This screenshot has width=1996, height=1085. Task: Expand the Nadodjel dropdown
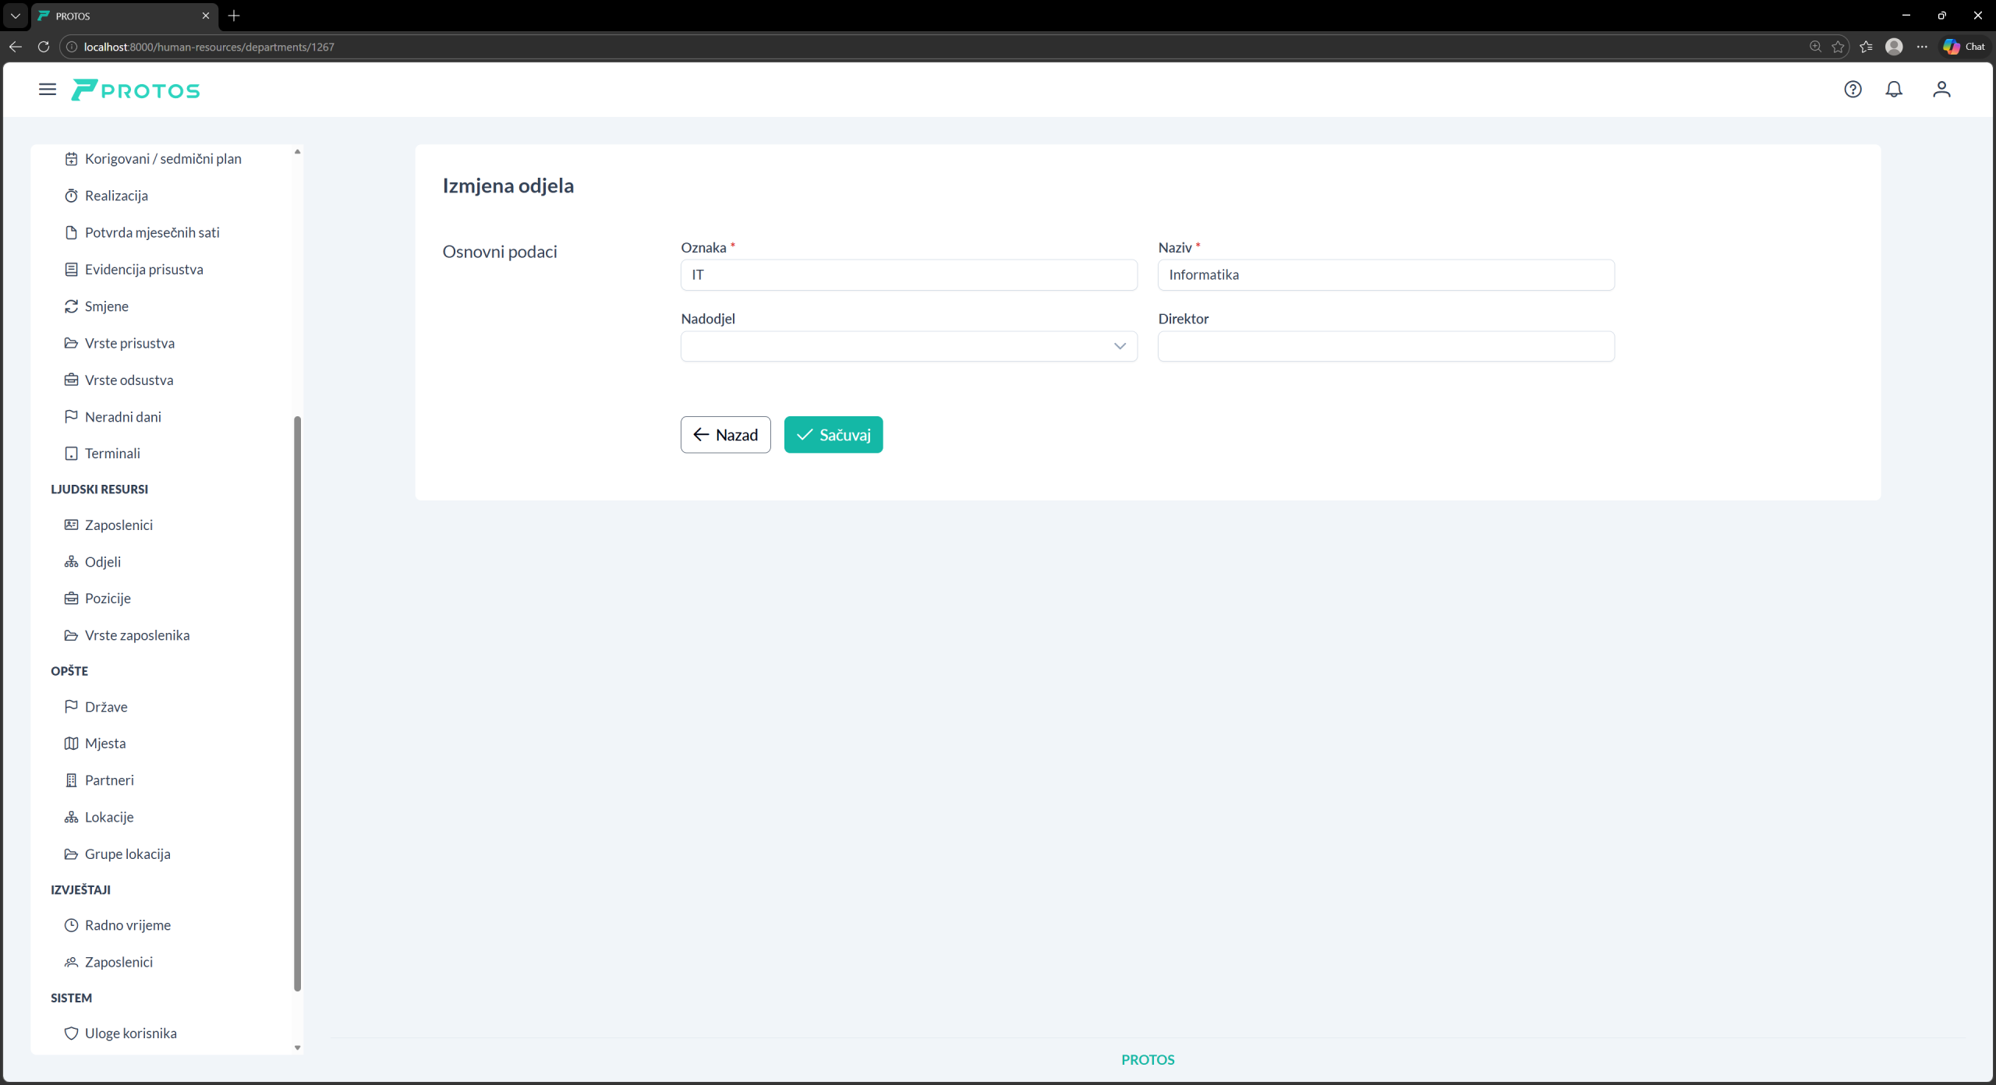point(908,346)
